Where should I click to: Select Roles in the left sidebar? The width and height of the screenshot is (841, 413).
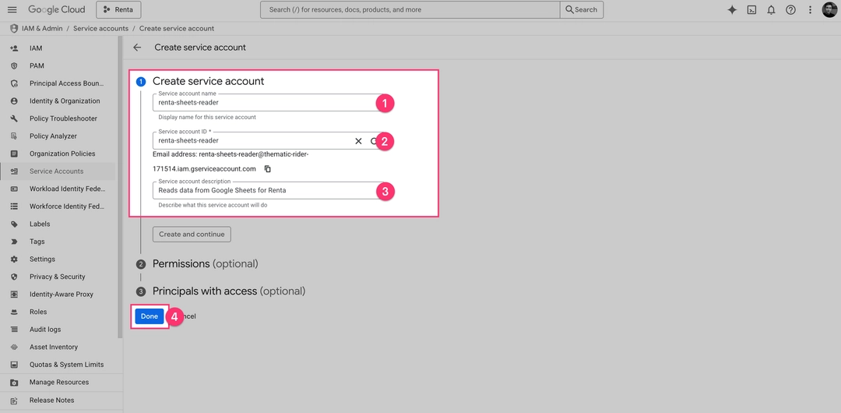(x=38, y=312)
